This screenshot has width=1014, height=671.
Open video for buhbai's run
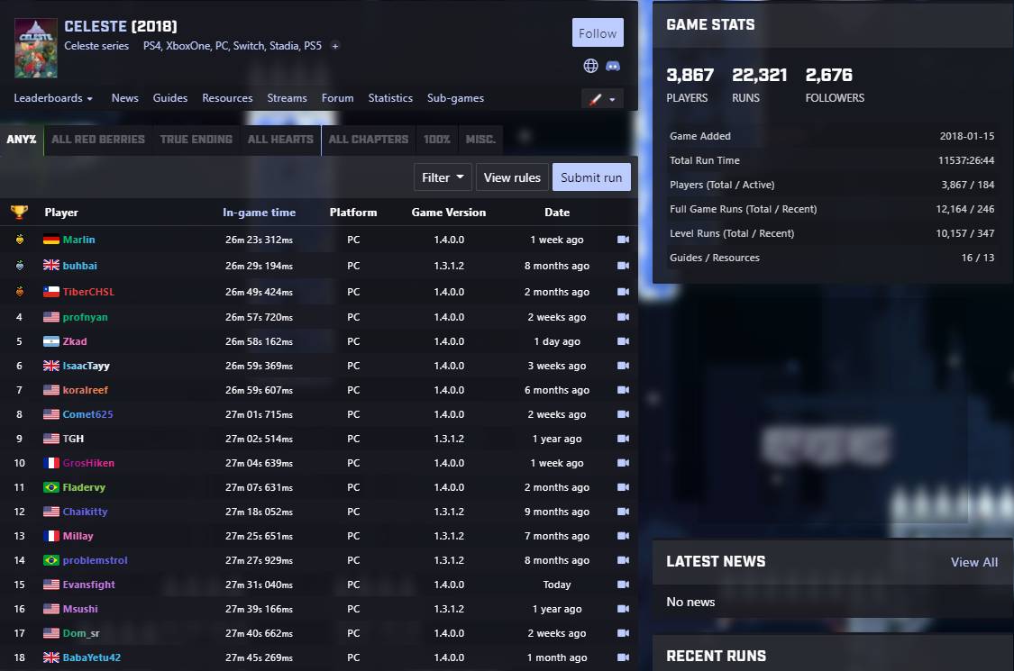click(x=623, y=266)
